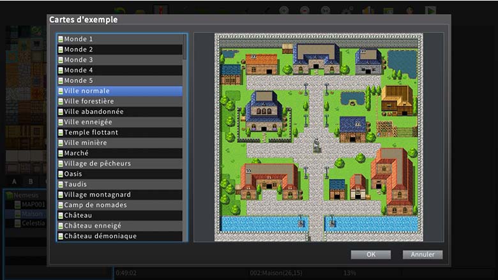498x280 pixels.
Task: Choose the Château enneigé map entry
Action: (93, 226)
